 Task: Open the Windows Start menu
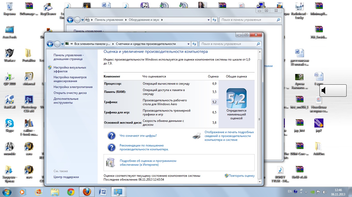[x=7, y=192]
